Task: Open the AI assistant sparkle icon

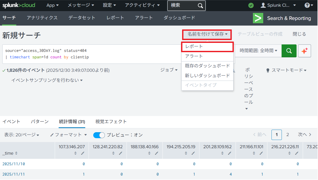Action: coord(304,51)
